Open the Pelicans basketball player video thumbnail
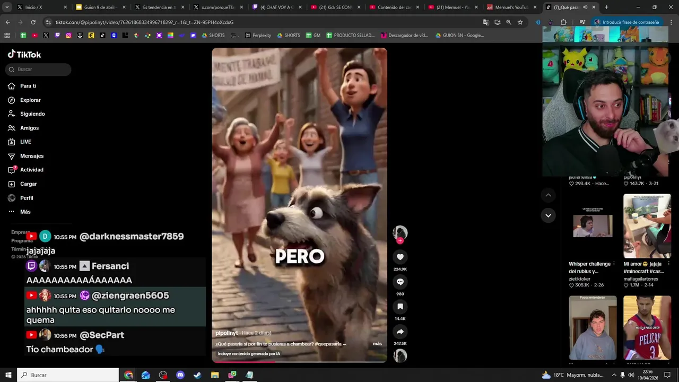Screen dimensions: 679x382 647,328
